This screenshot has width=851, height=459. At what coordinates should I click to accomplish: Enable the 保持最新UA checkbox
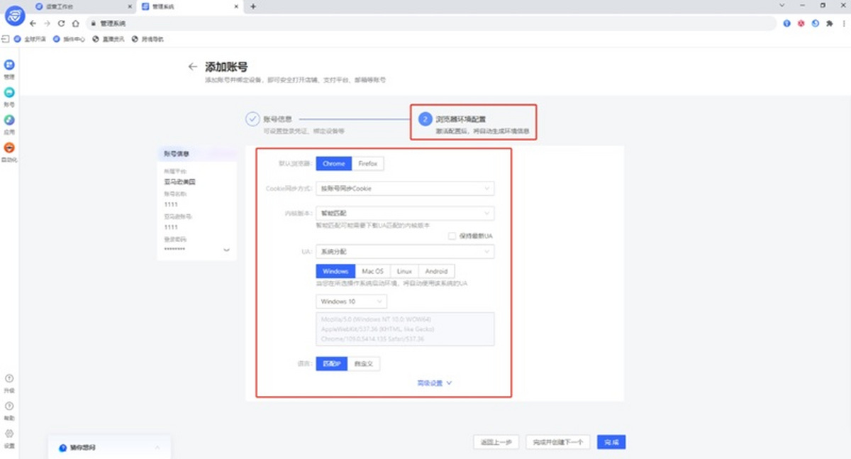452,236
